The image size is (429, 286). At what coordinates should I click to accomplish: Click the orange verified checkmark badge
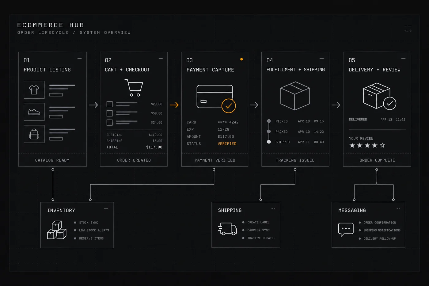[229, 106]
